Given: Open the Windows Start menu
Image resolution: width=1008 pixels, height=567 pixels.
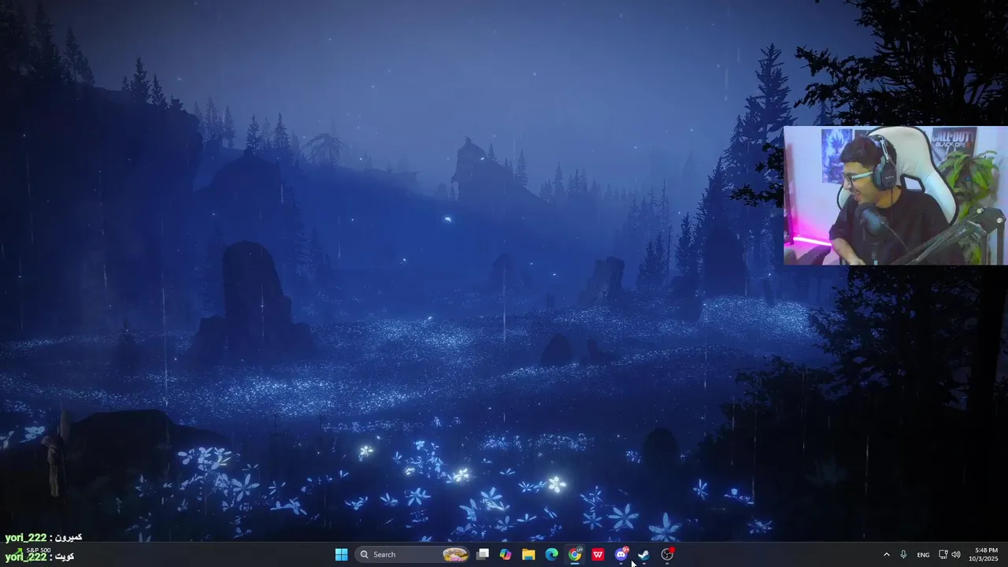Looking at the screenshot, I should click(x=341, y=554).
